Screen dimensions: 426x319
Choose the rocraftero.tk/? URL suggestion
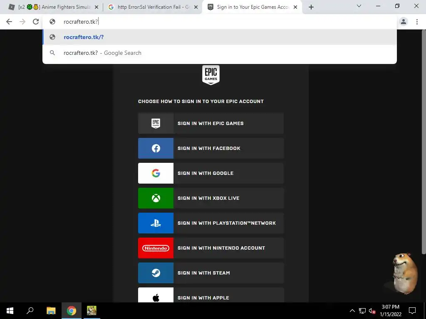220,37
